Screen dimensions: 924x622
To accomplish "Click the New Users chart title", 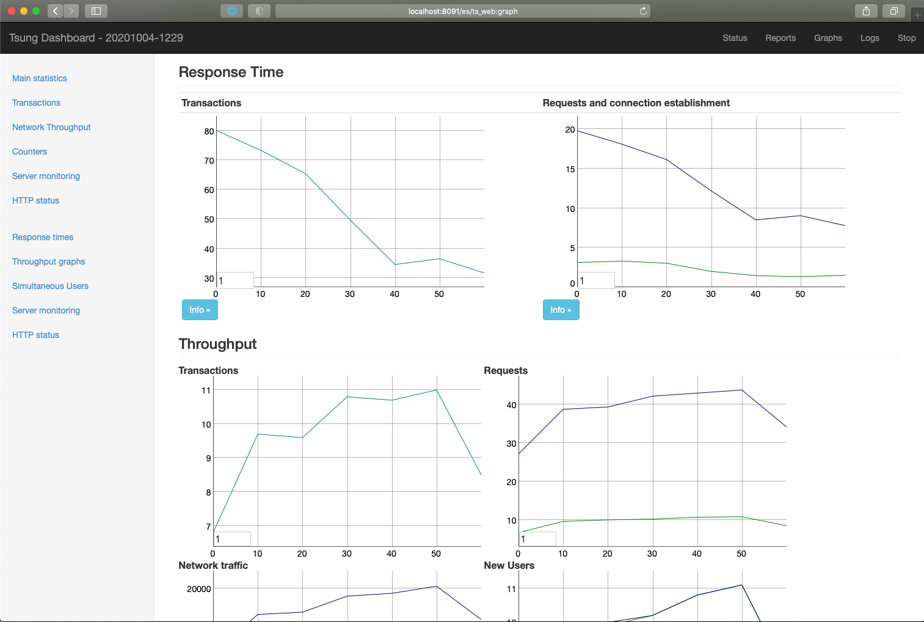I will click(x=509, y=565).
